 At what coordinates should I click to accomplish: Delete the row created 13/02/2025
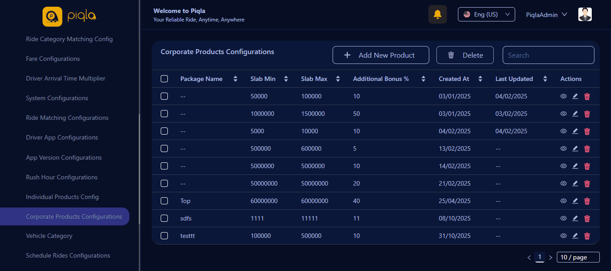pyautogui.click(x=587, y=148)
